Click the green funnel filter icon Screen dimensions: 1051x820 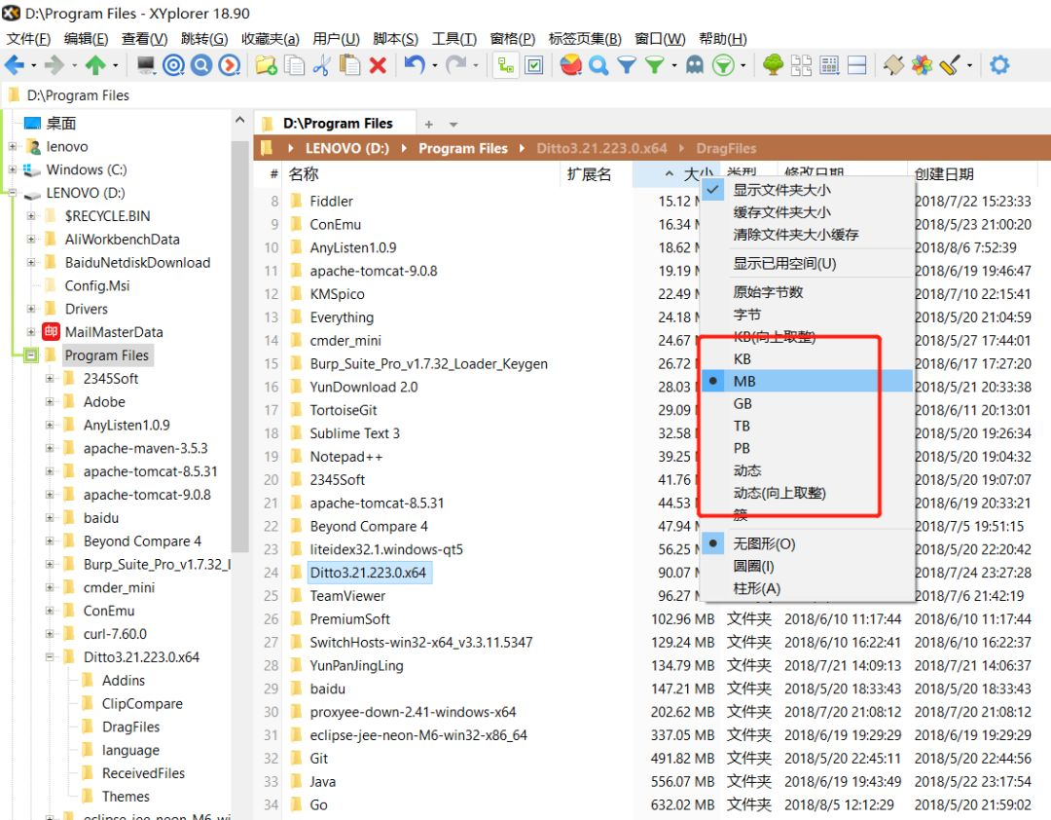click(654, 65)
